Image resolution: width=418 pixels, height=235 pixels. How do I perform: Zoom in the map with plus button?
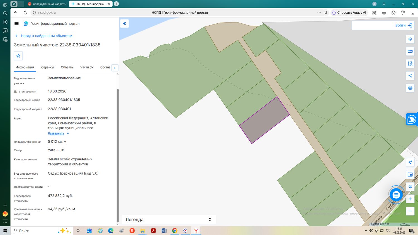[x=410, y=199]
